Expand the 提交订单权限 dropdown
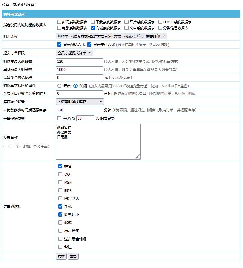Image resolution: width=243 pixels, height=268 pixels. pos(75,53)
